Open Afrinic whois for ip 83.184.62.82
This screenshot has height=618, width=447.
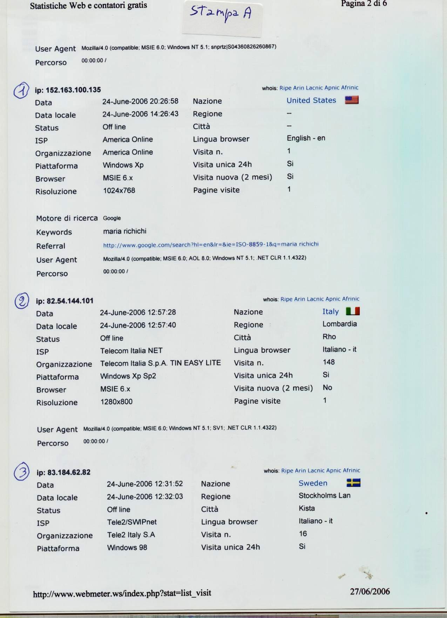(x=351, y=470)
